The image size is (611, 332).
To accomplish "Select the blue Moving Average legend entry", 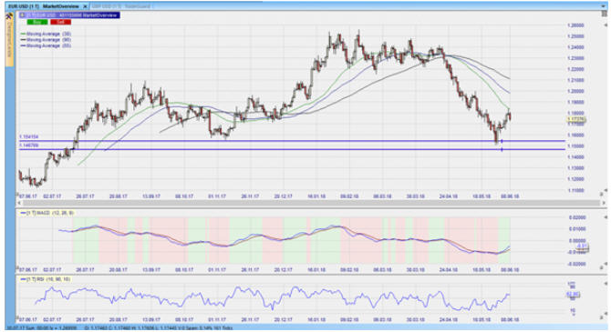I will click(x=46, y=45).
